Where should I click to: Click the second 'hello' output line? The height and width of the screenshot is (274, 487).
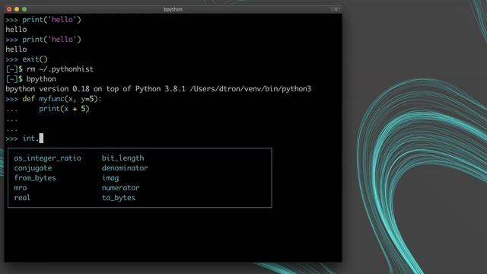point(16,49)
